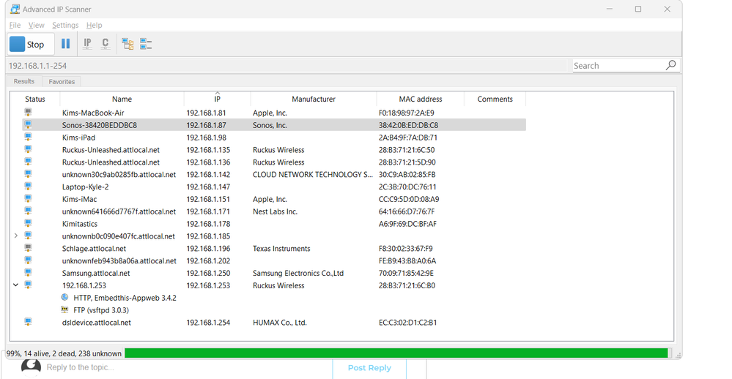Open the Settings menu

65,25
